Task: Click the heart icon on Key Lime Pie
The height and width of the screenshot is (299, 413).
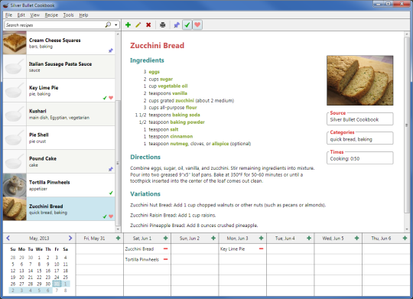Action: click(x=111, y=98)
